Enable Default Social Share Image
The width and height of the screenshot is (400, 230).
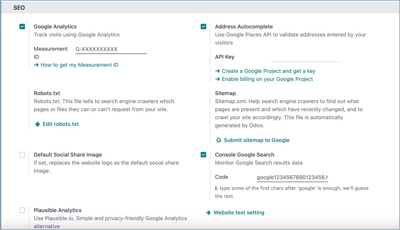[x=22, y=154]
